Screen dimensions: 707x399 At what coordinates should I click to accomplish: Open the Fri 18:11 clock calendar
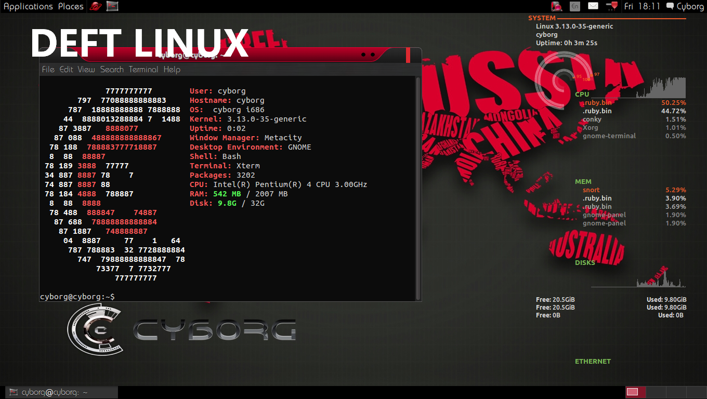pos(642,6)
